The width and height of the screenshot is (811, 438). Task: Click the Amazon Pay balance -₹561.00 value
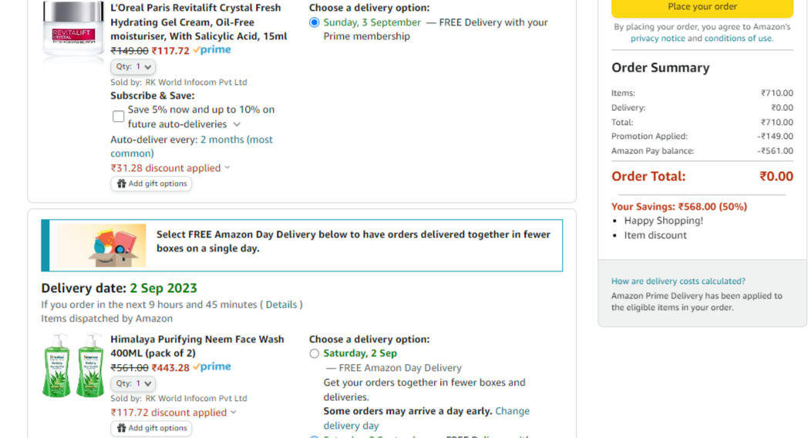(775, 151)
